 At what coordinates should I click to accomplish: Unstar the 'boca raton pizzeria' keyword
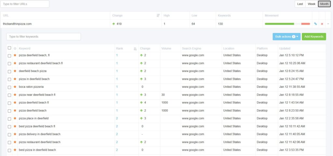(15, 87)
